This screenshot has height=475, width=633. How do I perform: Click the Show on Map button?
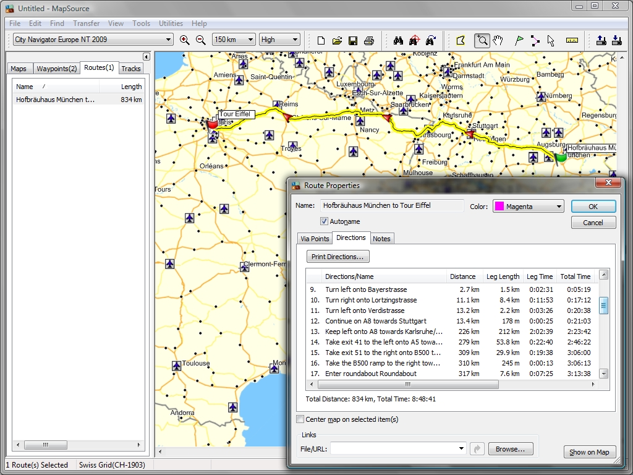pos(589,452)
